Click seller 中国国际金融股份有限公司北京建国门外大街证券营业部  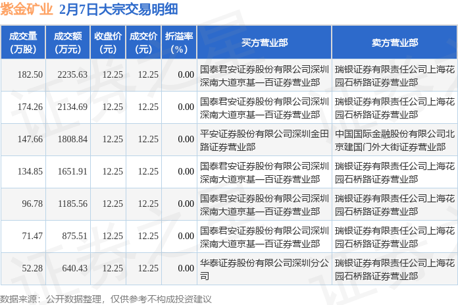point(395,140)
